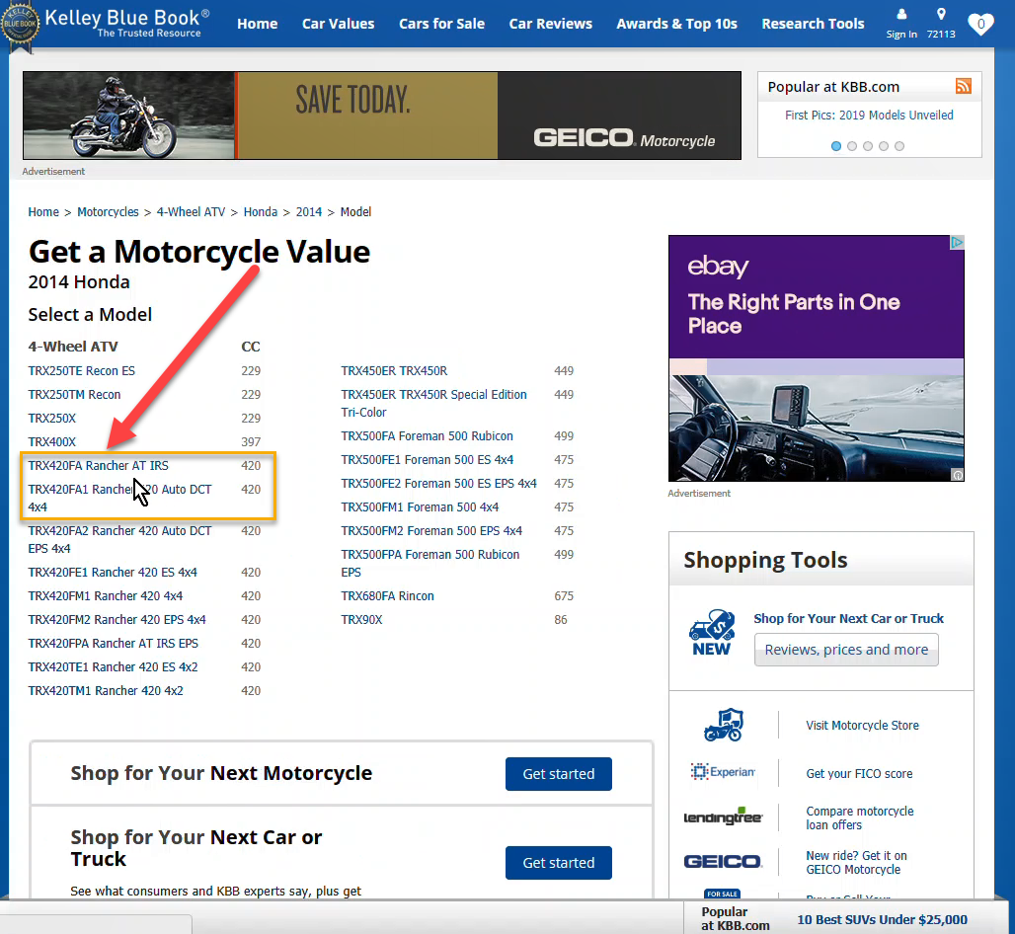Viewport: 1015px width, 934px height.
Task: Select TRX420FM1 Rancher 420 4x4
Action: [x=106, y=595]
